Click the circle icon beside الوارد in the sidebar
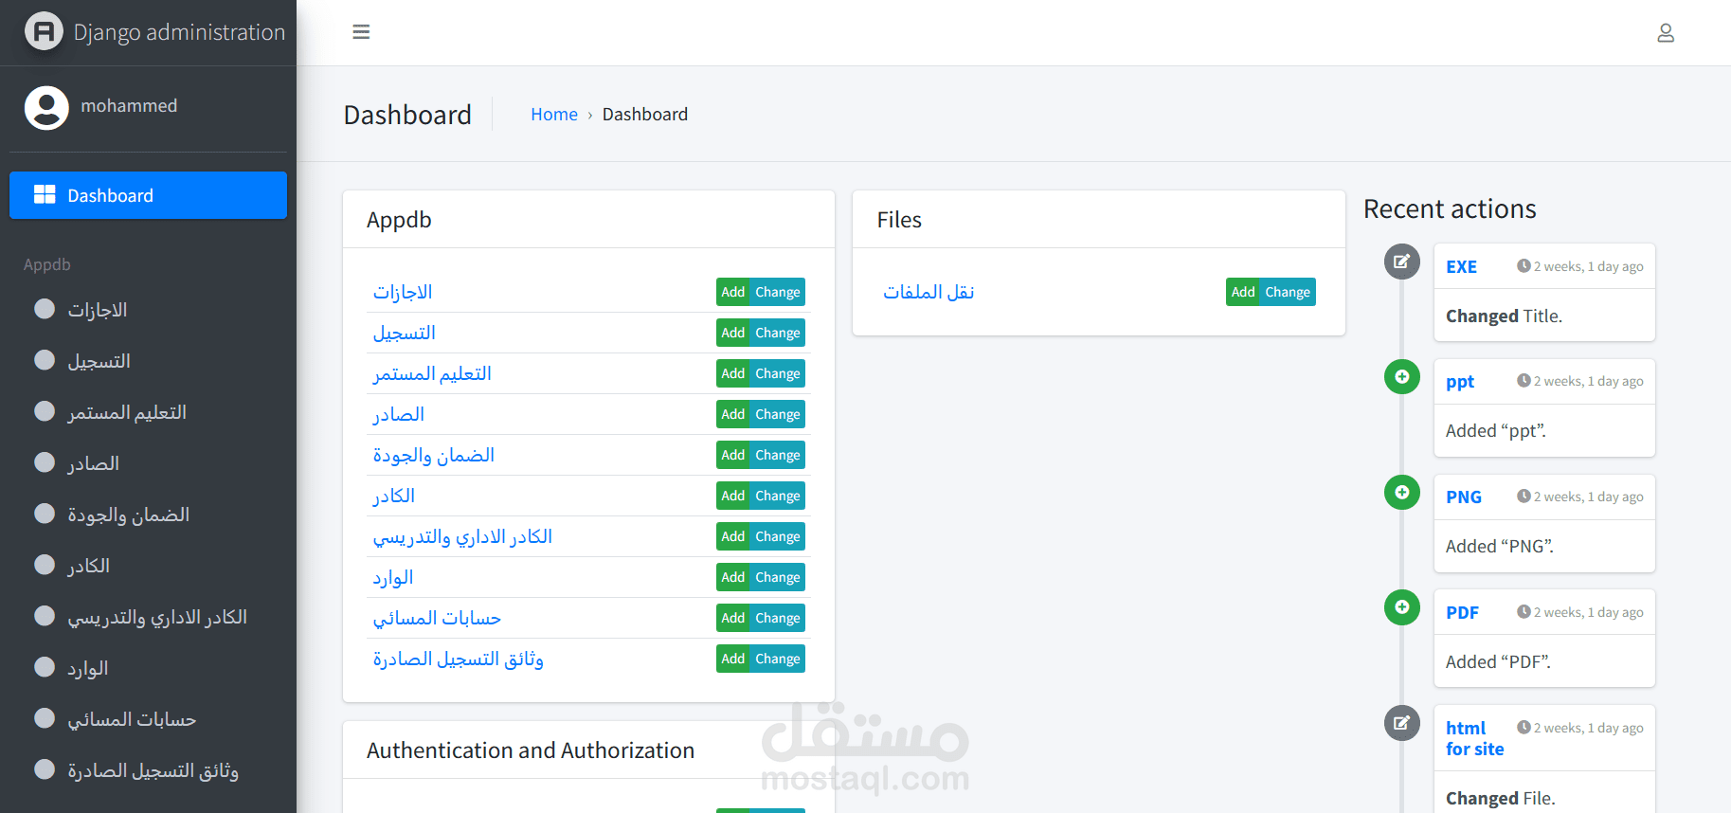This screenshot has height=813, width=1731. pyautogui.click(x=45, y=667)
